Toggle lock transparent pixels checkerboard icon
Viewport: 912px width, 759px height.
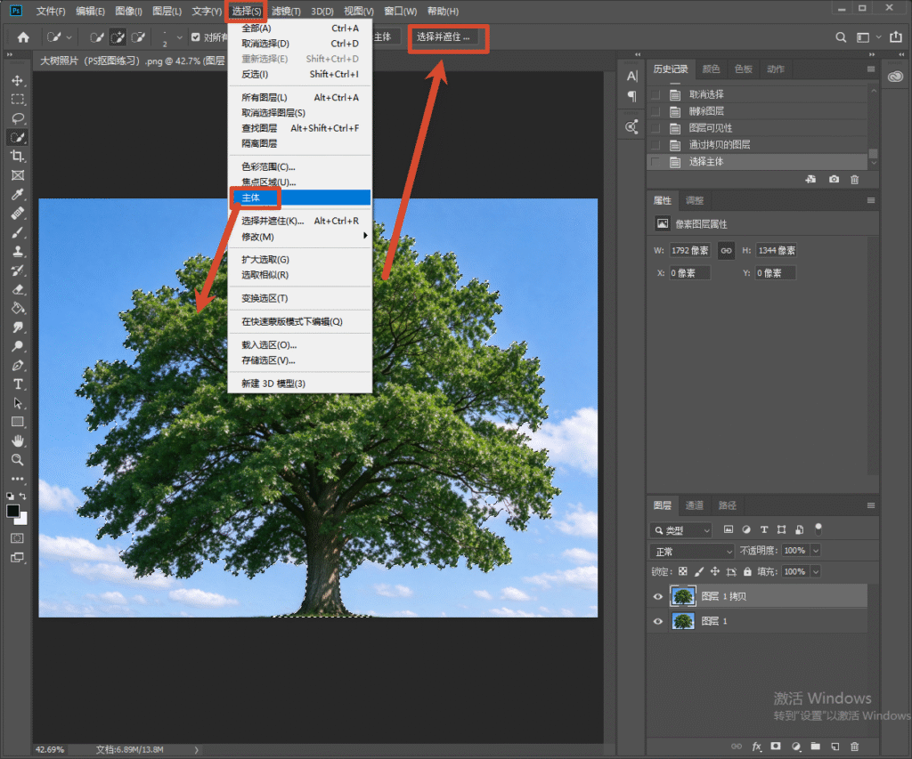[683, 571]
